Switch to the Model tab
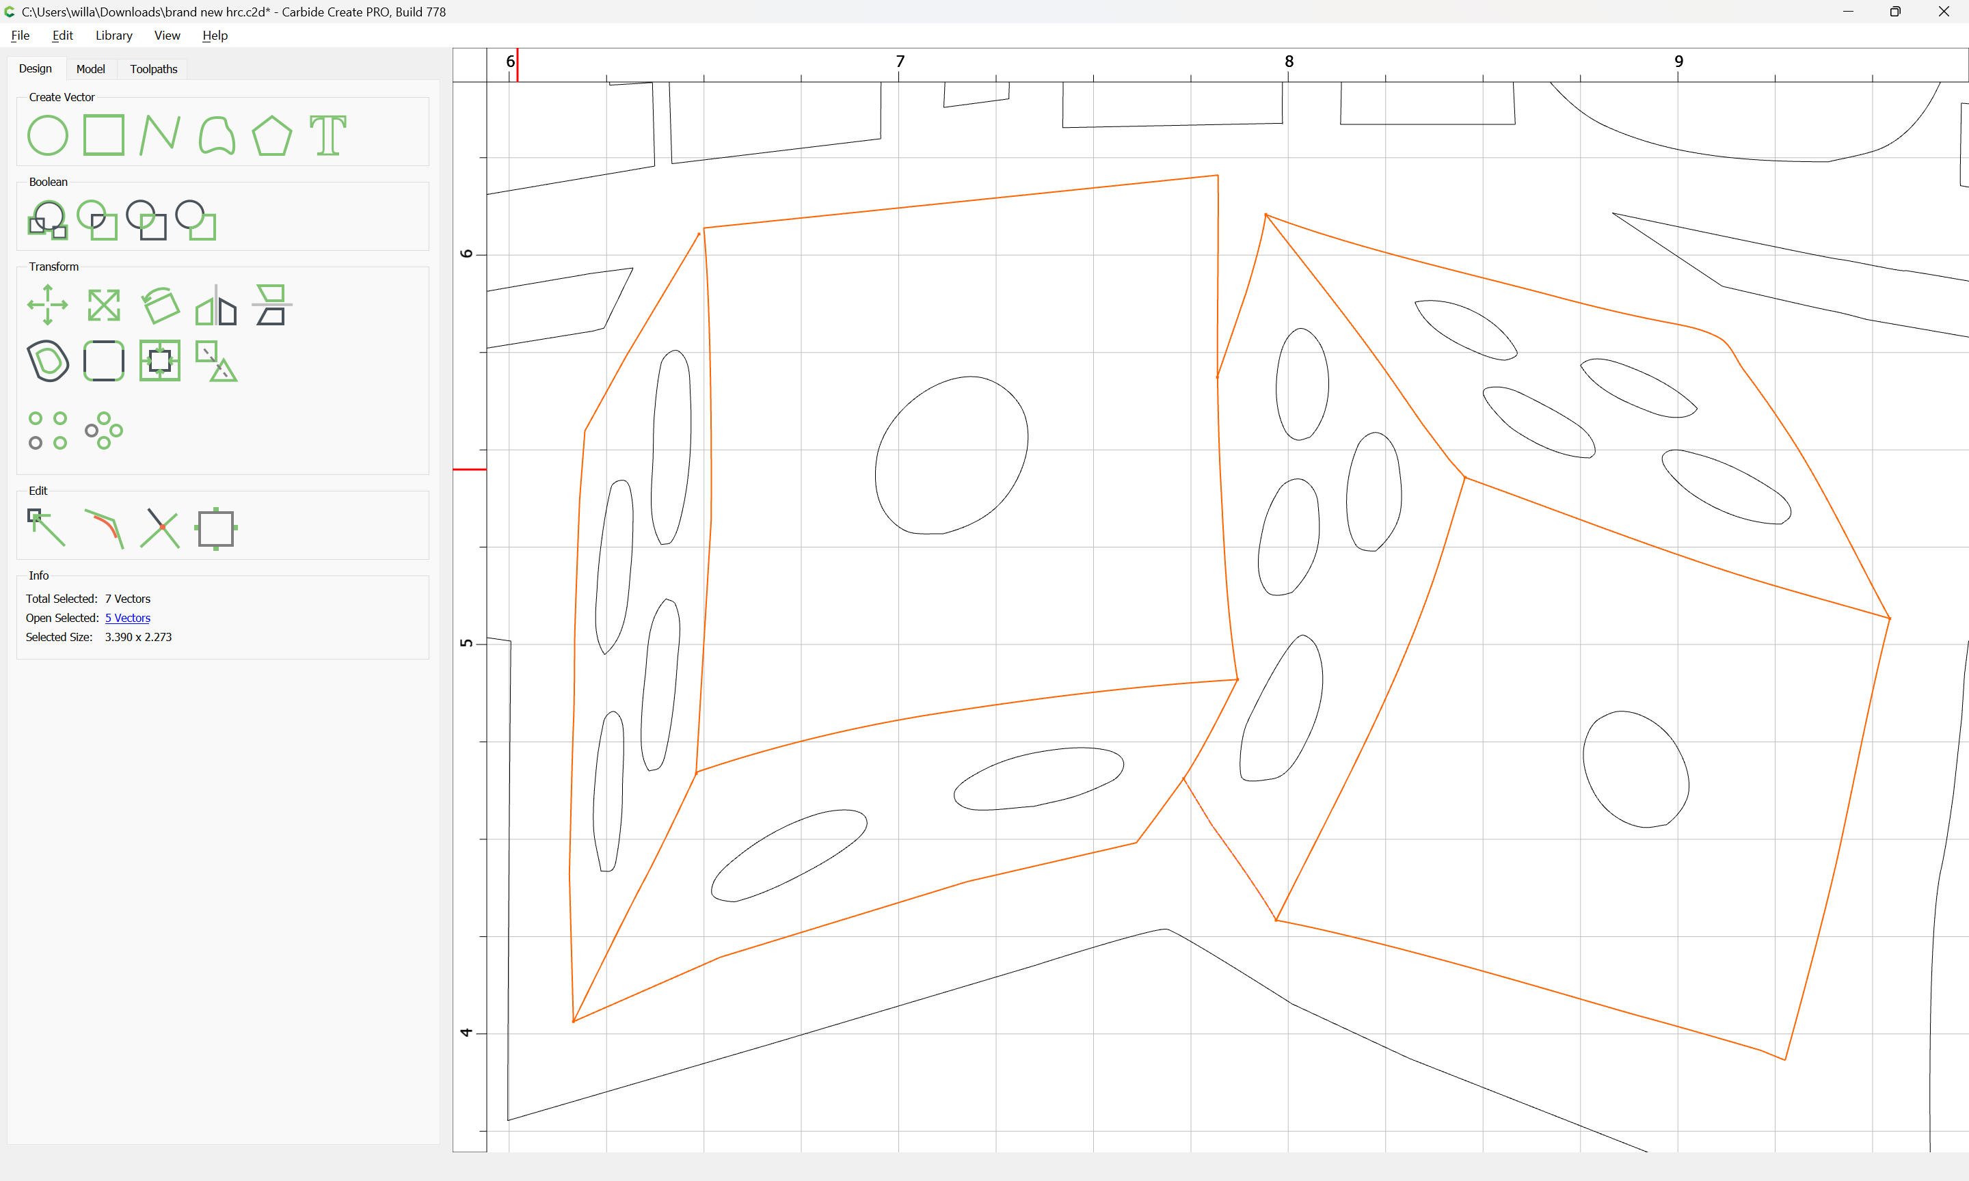1969x1181 pixels. [91, 69]
